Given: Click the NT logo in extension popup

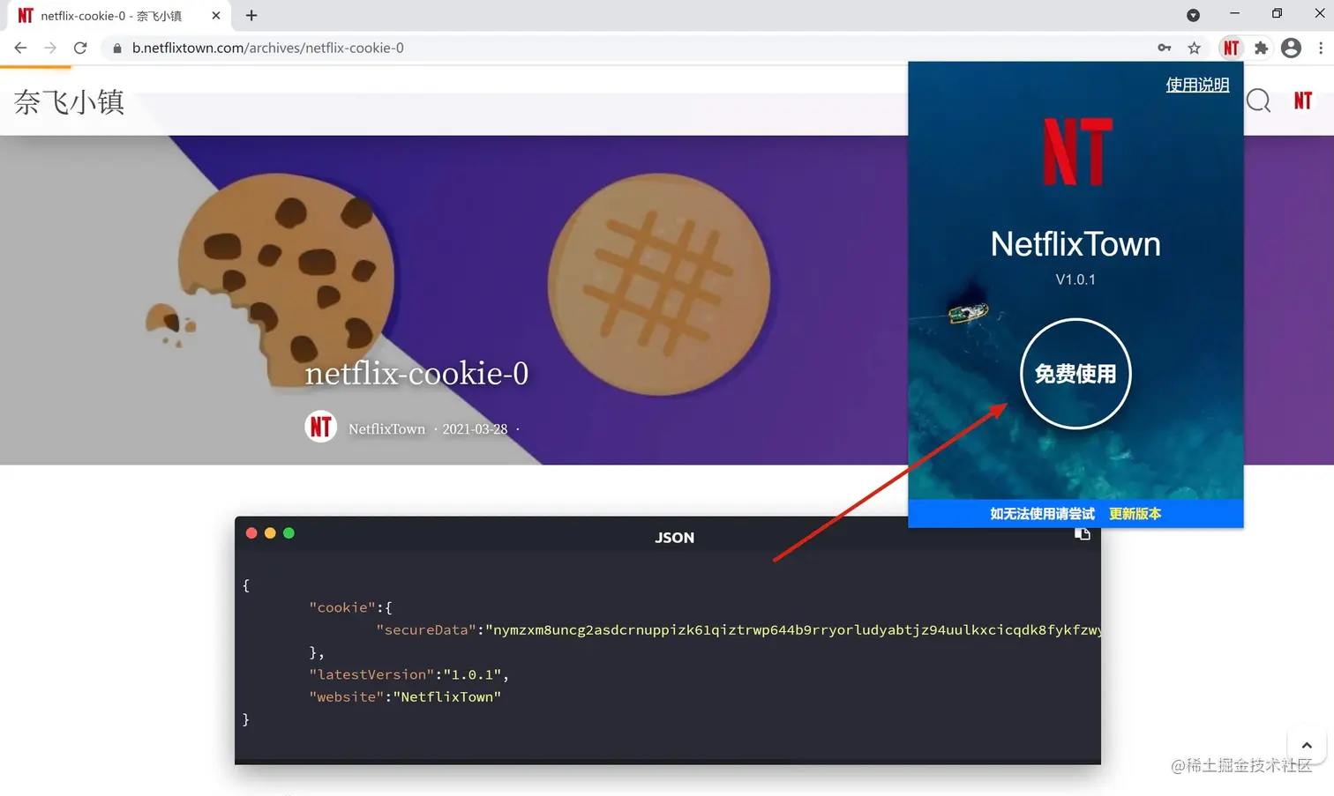Looking at the screenshot, I should coord(1076,152).
